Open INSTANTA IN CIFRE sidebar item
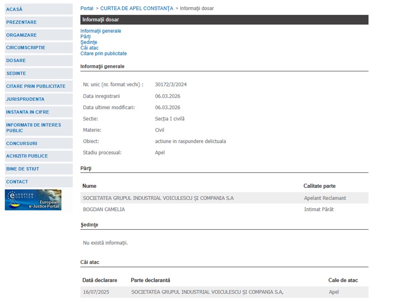This screenshot has height=303, width=400. click(39, 112)
